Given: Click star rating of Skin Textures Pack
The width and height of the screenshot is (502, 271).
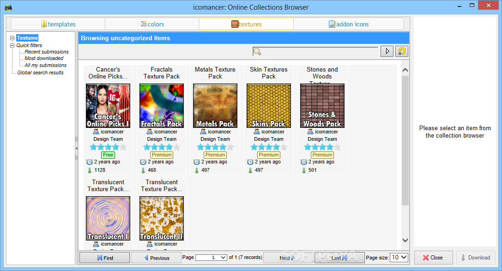Looking at the screenshot, I should (269, 147).
